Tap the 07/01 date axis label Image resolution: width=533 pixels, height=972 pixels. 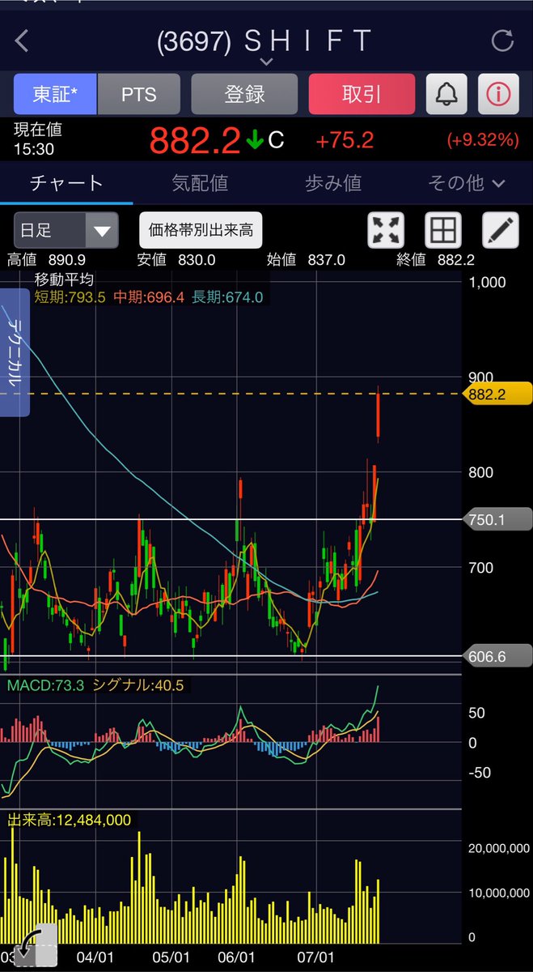(x=318, y=957)
